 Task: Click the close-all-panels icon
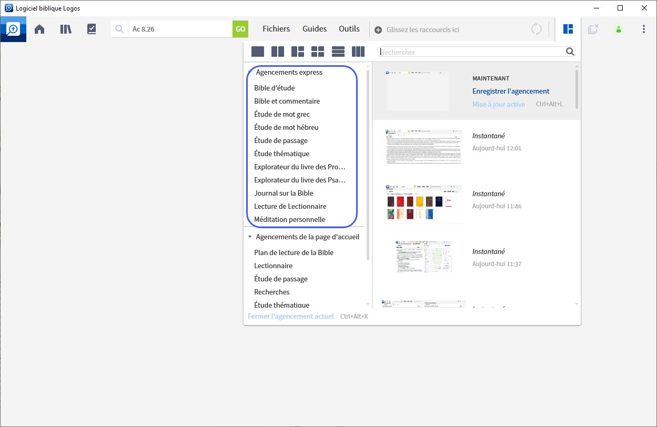(x=593, y=29)
